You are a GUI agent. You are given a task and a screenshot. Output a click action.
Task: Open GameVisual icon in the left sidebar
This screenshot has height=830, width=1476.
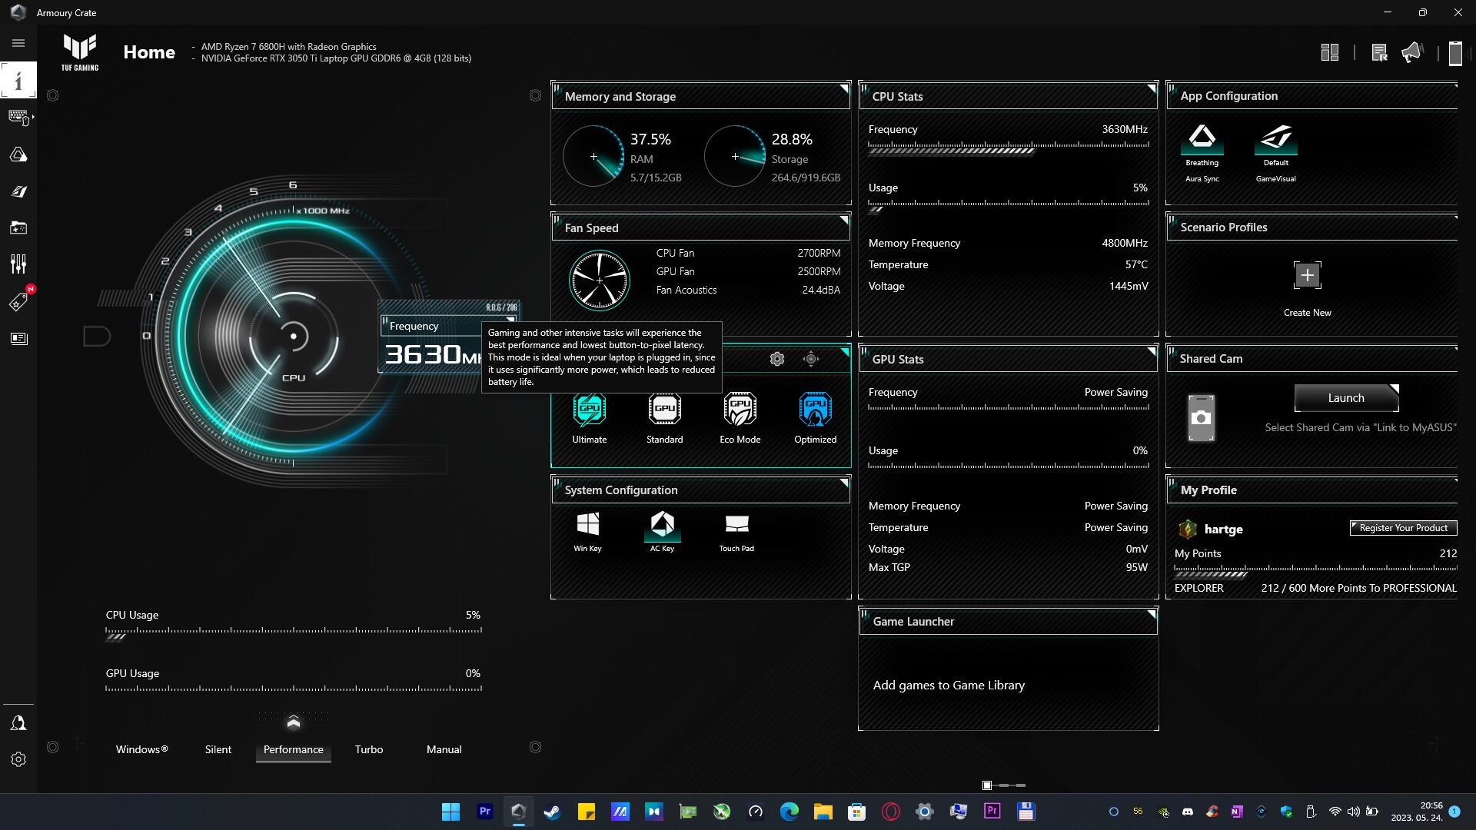click(18, 191)
